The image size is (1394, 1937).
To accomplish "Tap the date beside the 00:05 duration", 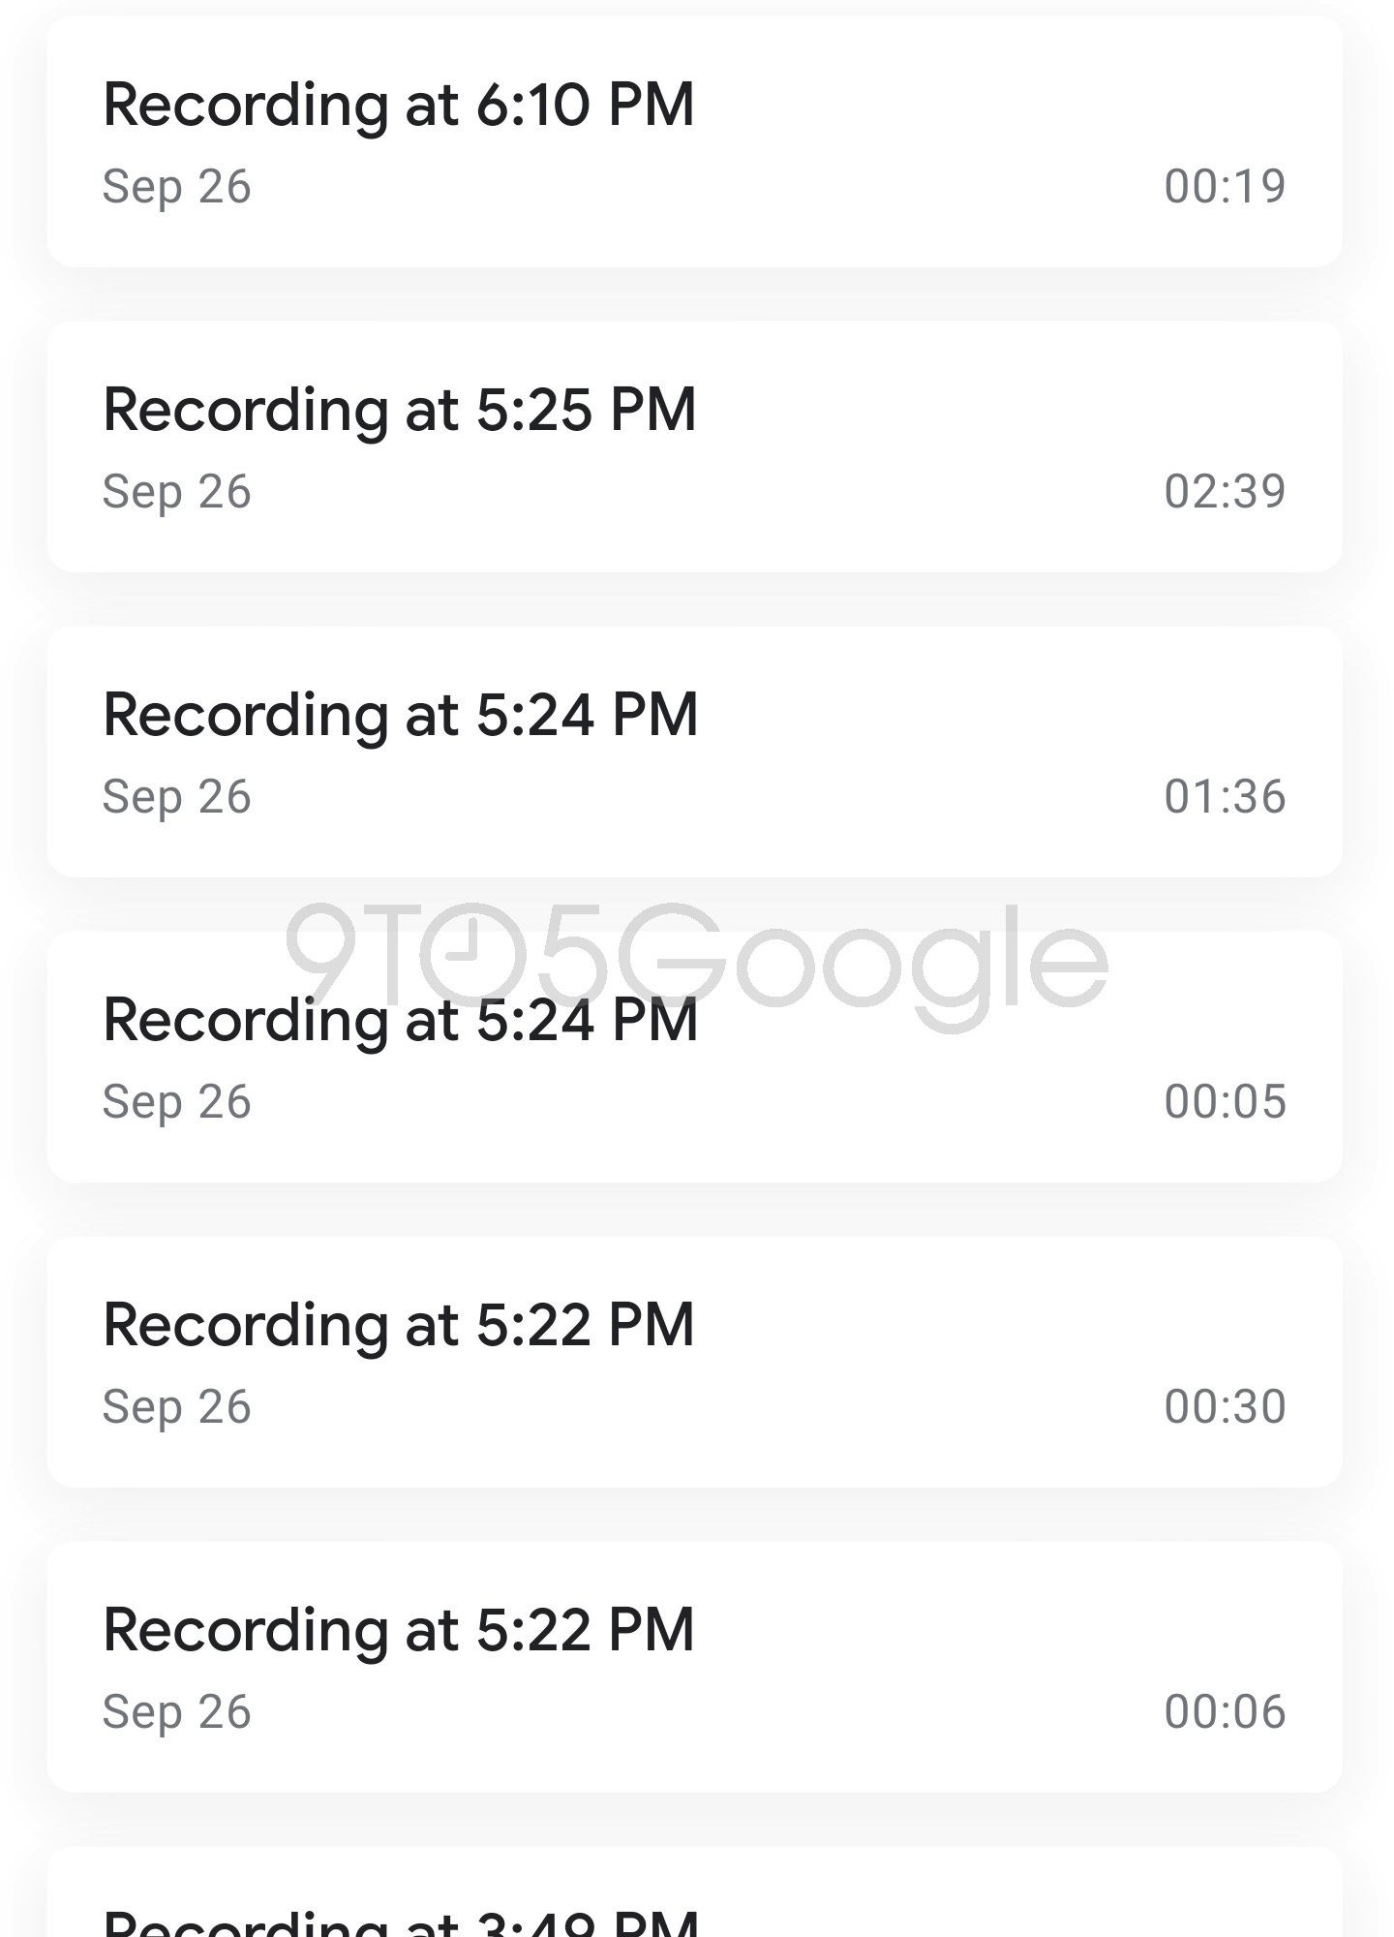I will coord(177,1101).
